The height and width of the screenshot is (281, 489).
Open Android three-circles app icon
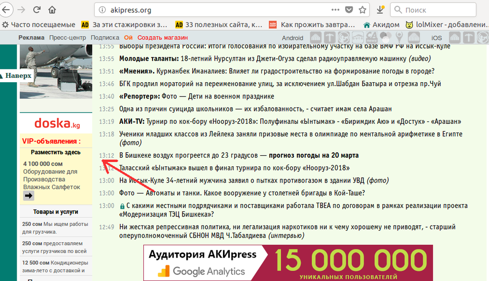point(386,38)
